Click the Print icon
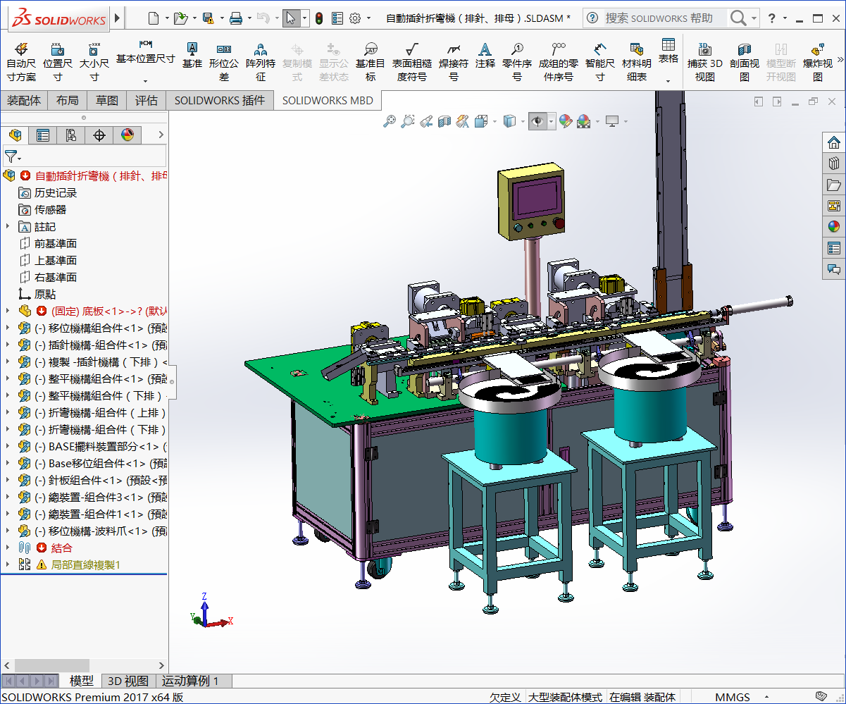The image size is (846, 704). click(236, 18)
